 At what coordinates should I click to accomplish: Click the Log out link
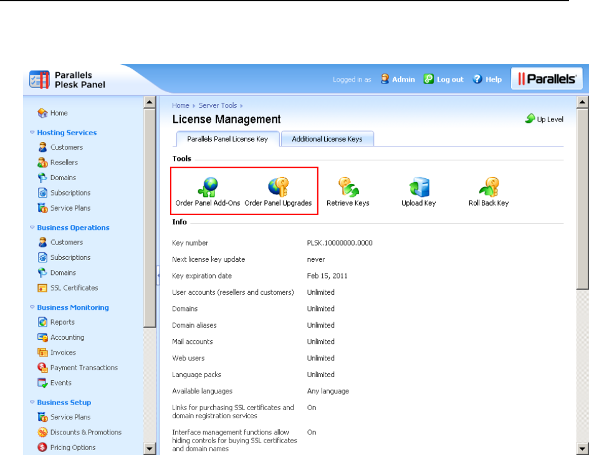click(x=444, y=79)
